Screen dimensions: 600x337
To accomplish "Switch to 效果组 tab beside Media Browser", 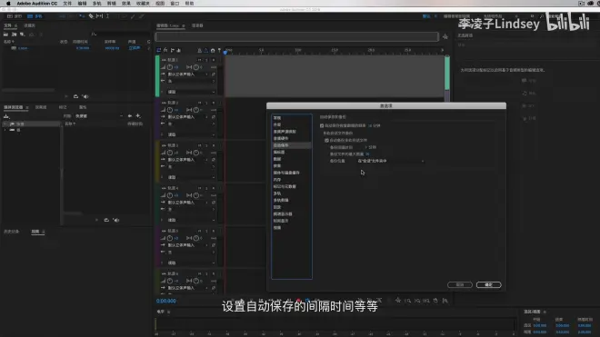I will point(41,107).
